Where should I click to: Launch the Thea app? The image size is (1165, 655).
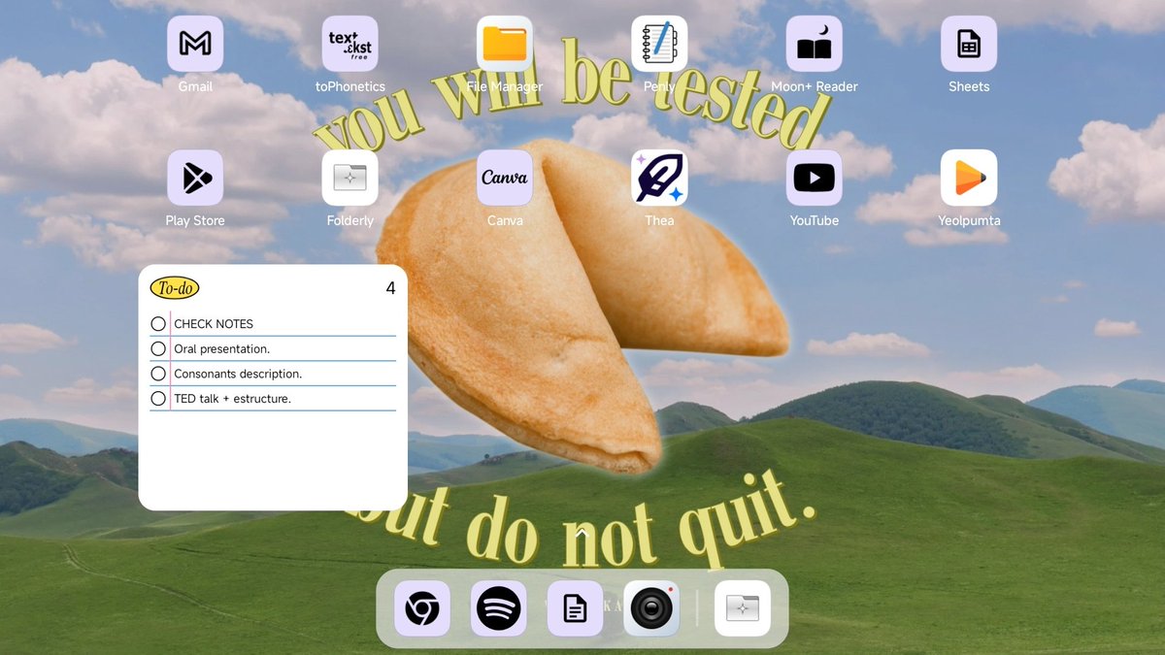point(659,178)
